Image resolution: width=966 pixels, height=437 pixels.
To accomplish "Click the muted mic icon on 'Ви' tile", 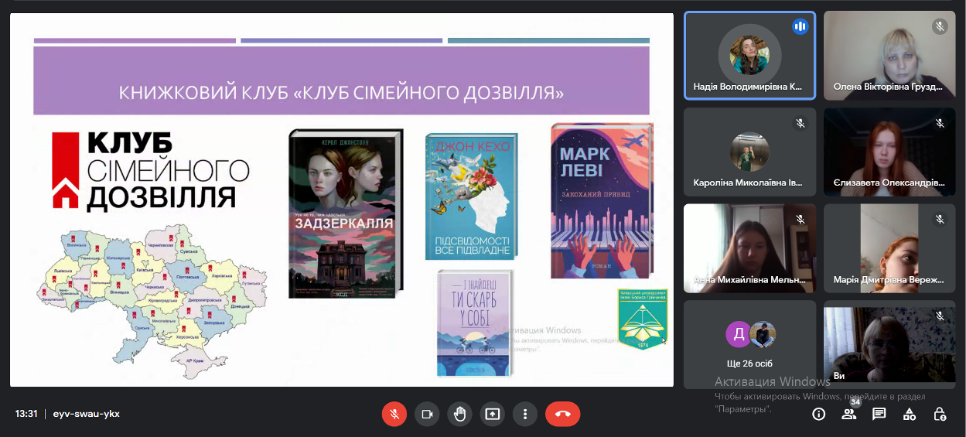I will (940, 316).
